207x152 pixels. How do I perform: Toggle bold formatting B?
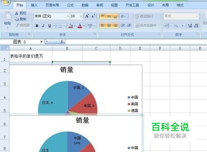coord(37,26)
